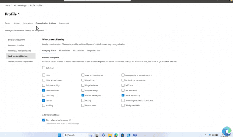Image resolution: width=233 pixels, height=137 pixels.
Task: Block Pornography or sexually explicit category
Action: (x=123, y=75)
